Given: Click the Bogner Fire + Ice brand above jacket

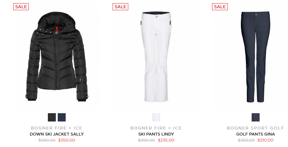Looking at the screenshot, I should coord(56,128).
